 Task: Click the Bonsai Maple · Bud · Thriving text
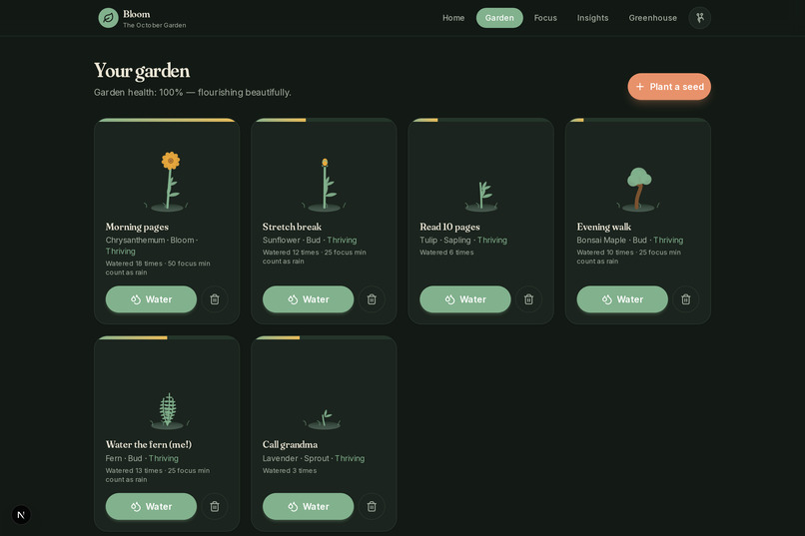click(x=630, y=240)
